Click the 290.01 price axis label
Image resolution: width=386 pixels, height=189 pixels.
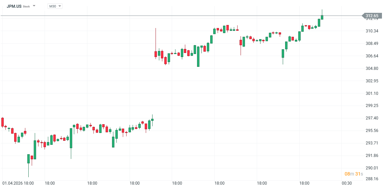371,168
